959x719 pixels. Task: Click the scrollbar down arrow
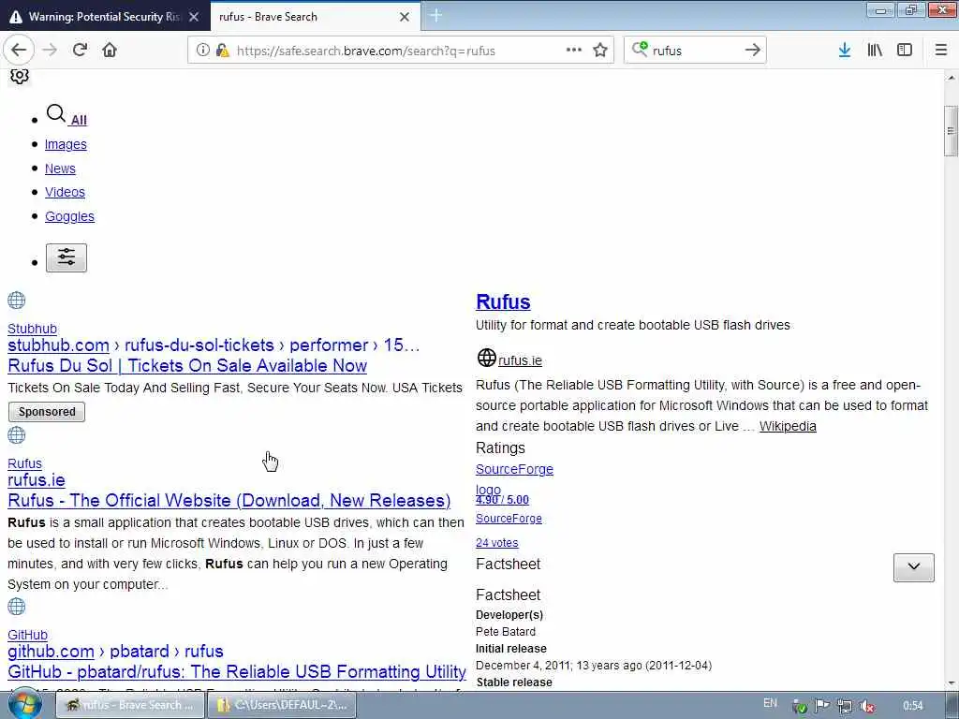point(951,683)
